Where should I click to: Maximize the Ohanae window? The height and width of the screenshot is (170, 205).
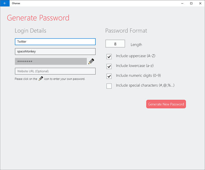(191, 4)
